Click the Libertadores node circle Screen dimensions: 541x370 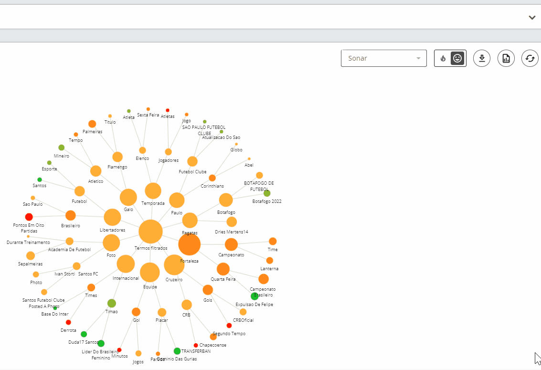(113, 217)
